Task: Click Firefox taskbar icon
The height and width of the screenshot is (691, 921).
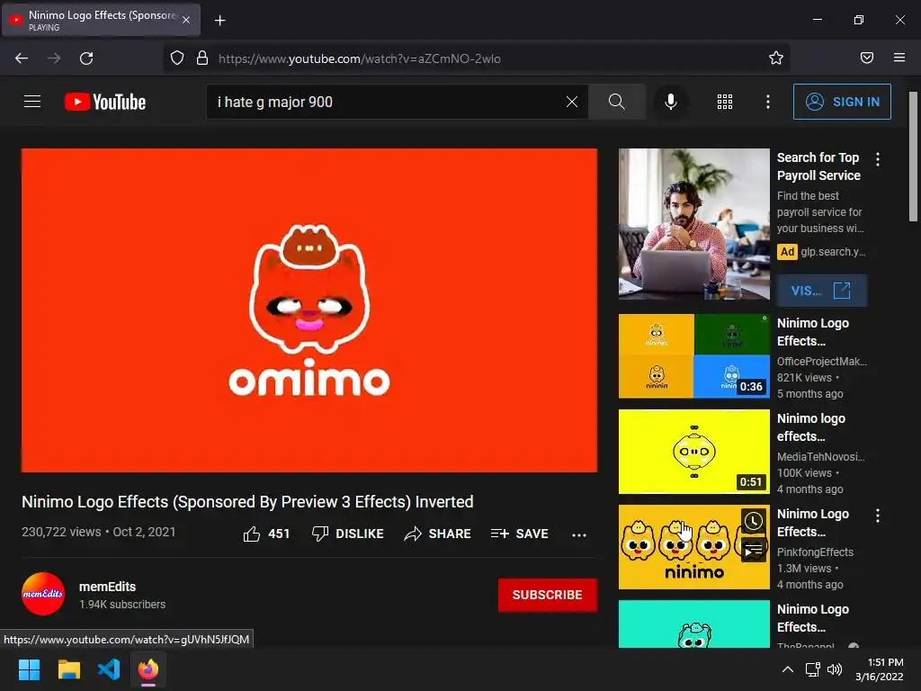Action: coord(148,669)
